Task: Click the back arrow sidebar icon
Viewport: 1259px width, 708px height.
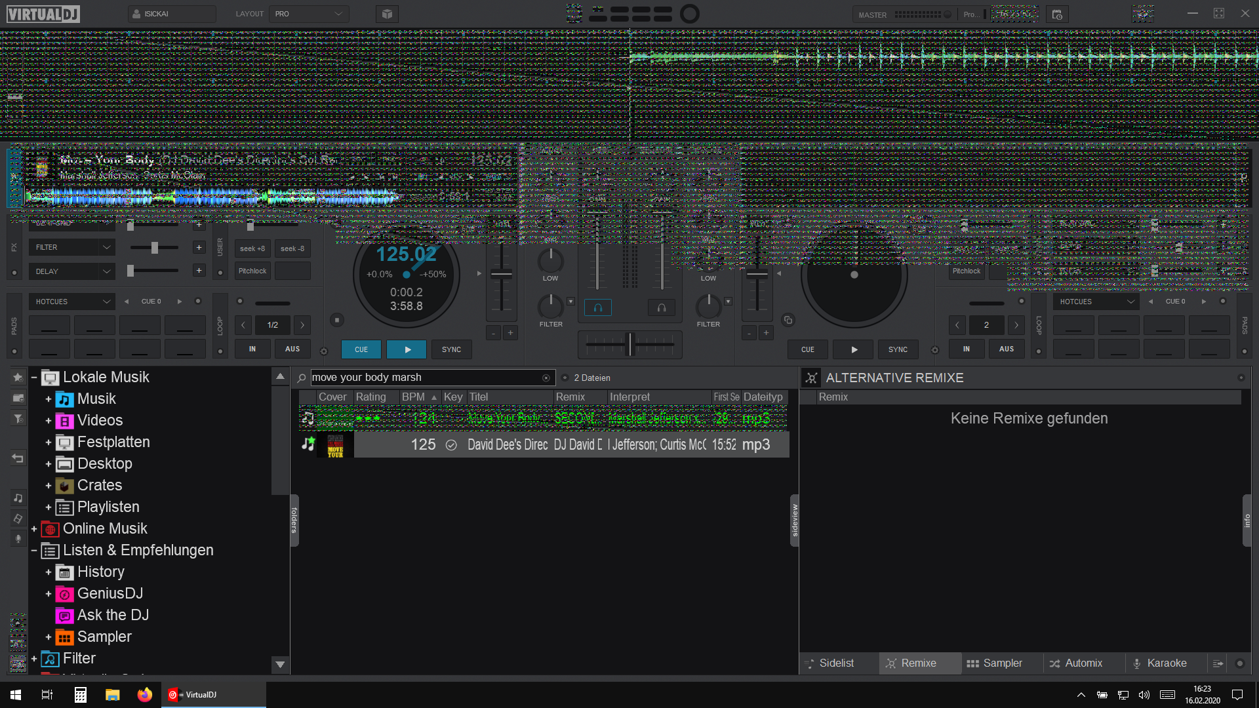Action: coord(18,458)
